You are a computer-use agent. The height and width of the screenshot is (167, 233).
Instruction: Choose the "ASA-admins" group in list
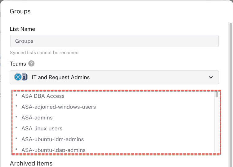tap(37, 118)
